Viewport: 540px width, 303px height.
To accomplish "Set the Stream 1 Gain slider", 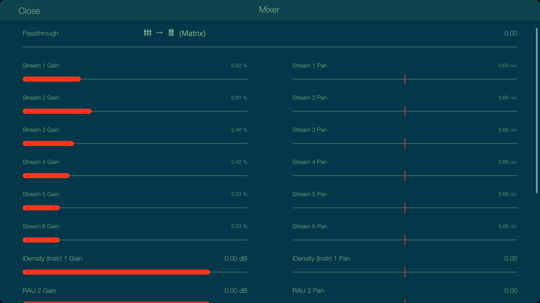I will pyautogui.click(x=135, y=79).
